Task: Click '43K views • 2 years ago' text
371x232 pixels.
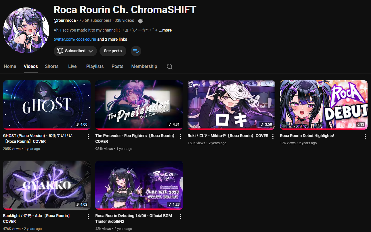Action: point(114,229)
